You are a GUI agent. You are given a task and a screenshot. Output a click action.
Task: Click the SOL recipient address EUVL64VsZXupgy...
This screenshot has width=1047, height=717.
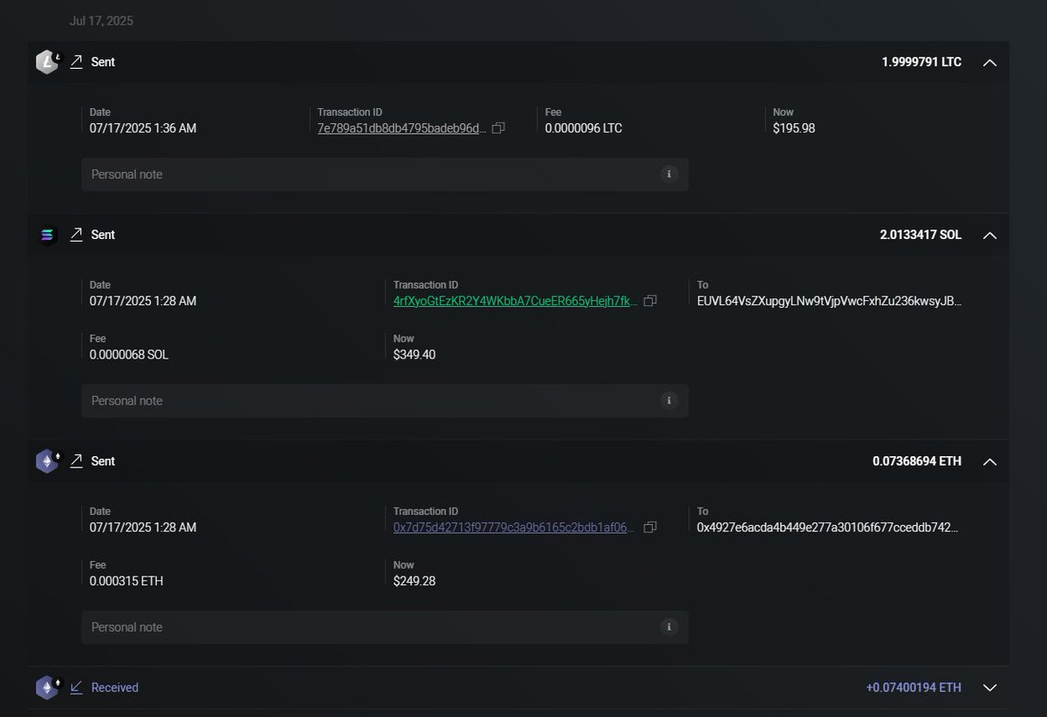click(x=830, y=301)
